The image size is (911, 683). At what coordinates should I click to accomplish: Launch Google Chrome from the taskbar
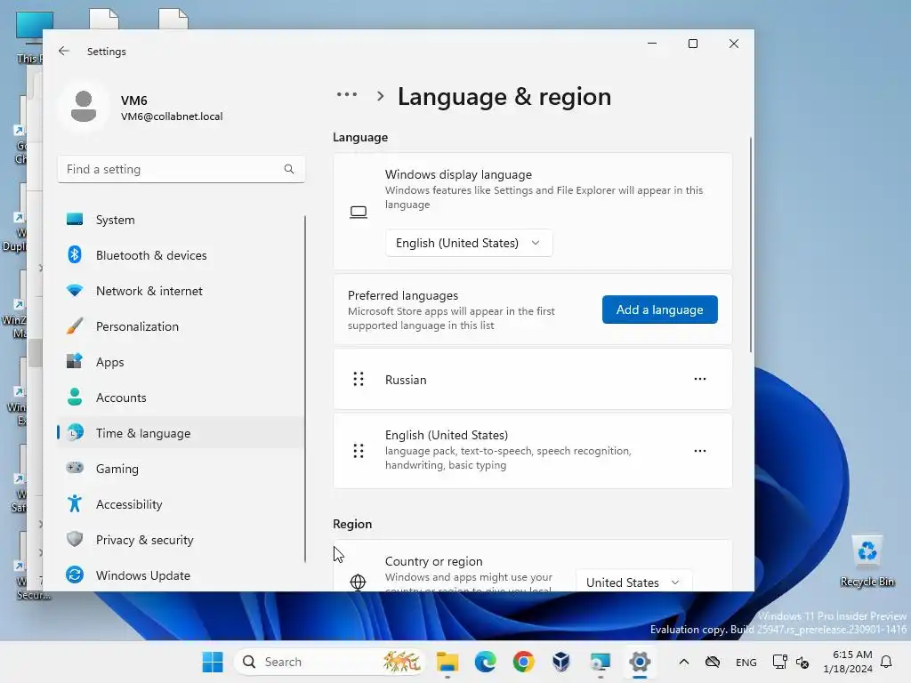click(x=523, y=662)
